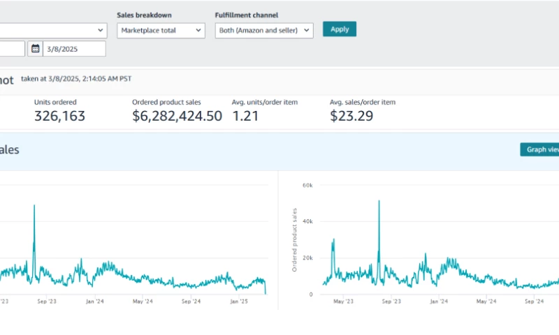Click the Sales breakdown label

(x=144, y=15)
